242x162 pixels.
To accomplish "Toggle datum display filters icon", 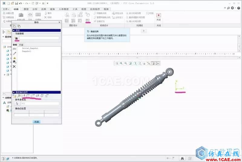I will 149,63.
